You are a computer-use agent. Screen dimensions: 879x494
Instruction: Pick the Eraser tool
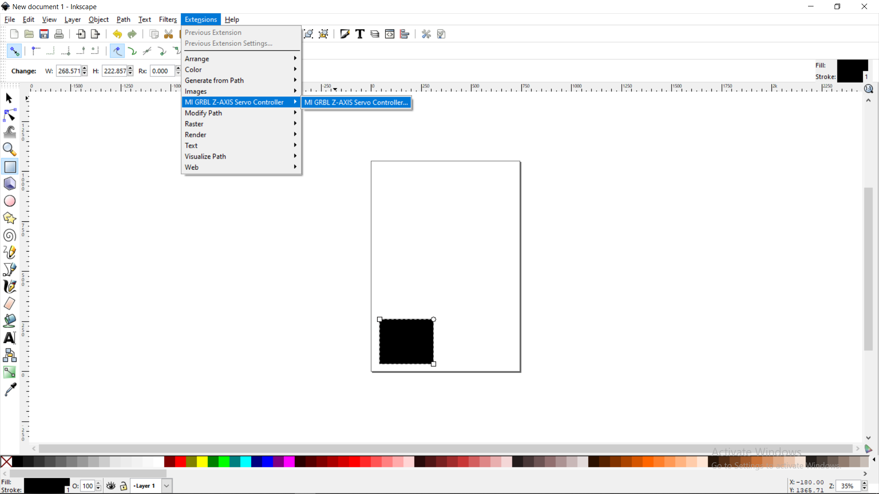pos(10,303)
